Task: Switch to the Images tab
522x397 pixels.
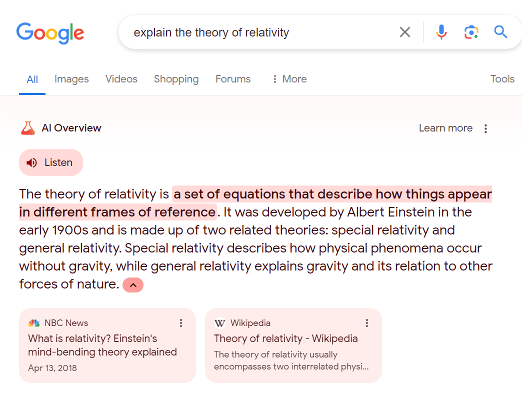Action: pyautogui.click(x=71, y=79)
